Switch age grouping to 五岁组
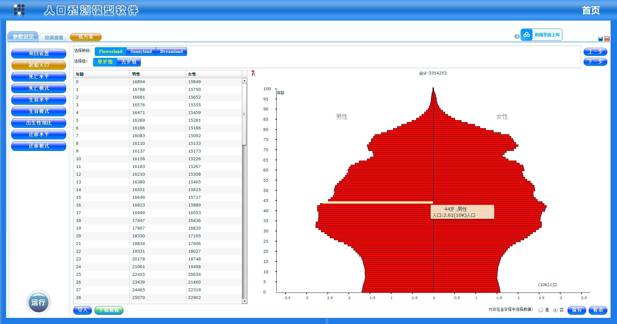 (x=129, y=62)
